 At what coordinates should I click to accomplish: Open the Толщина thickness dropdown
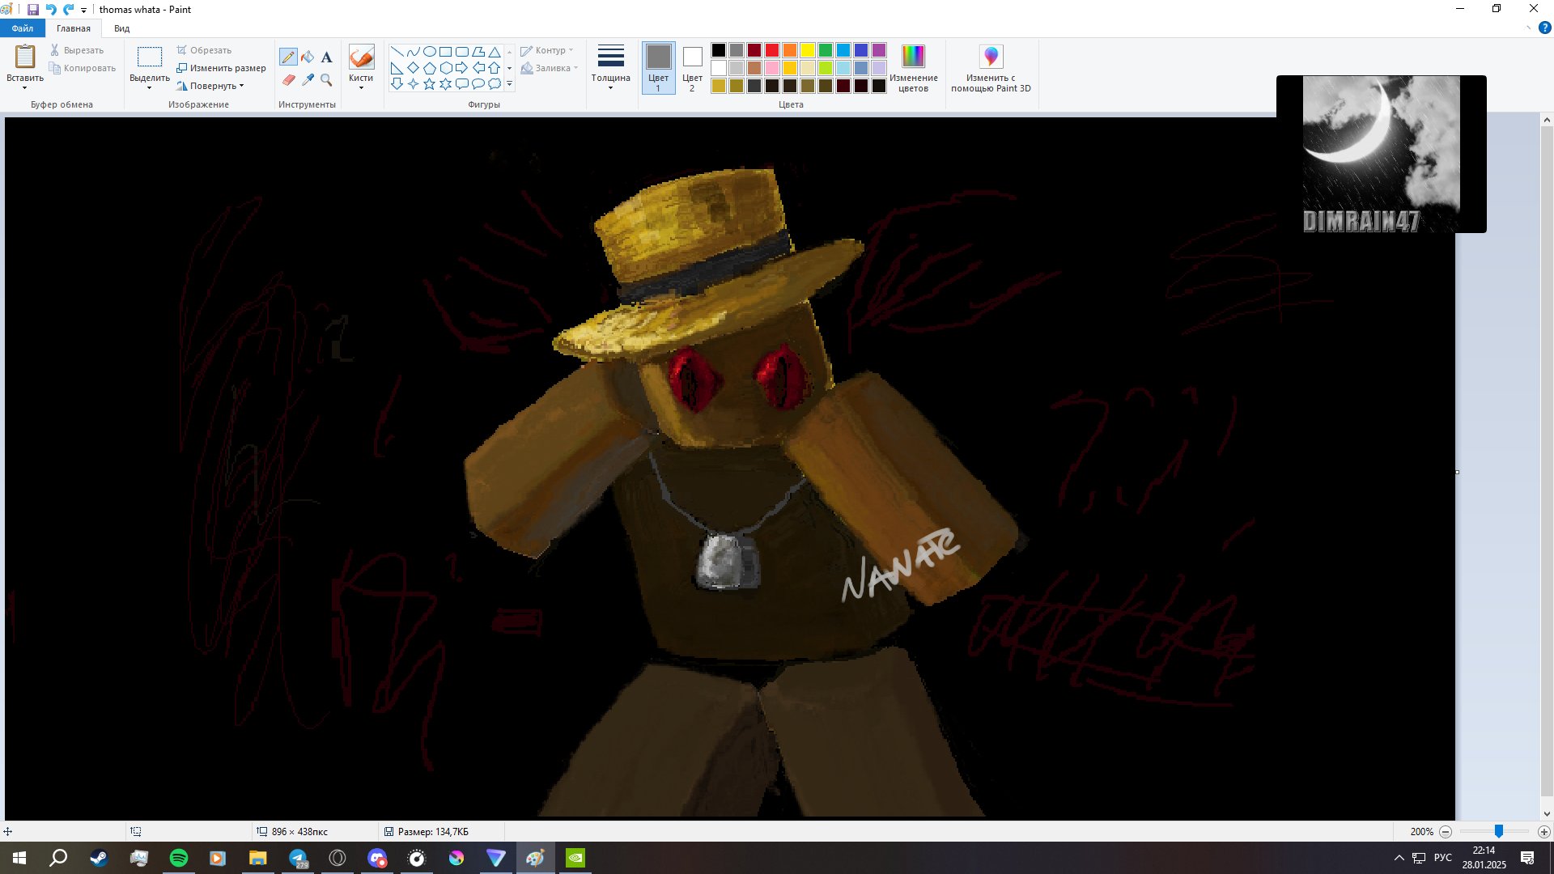coord(610,68)
